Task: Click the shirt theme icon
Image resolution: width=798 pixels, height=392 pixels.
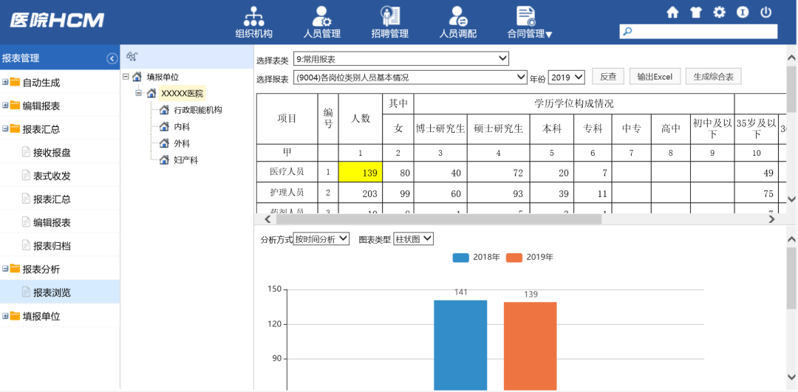Action: pyautogui.click(x=696, y=13)
